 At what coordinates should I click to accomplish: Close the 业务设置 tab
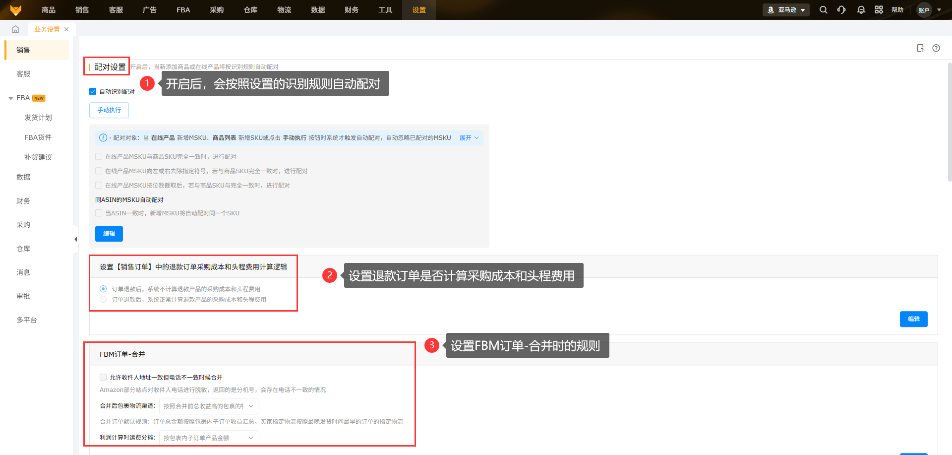66,29
